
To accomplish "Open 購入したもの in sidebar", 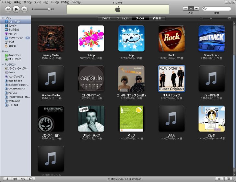I will coord(16,59).
